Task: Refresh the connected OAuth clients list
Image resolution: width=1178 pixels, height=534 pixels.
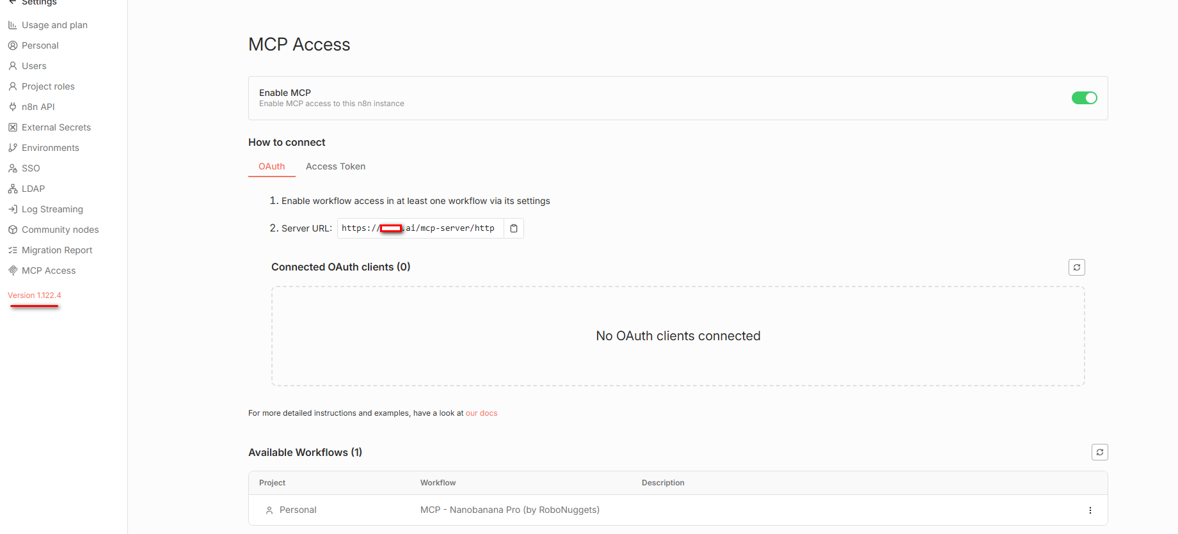Action: click(1076, 267)
